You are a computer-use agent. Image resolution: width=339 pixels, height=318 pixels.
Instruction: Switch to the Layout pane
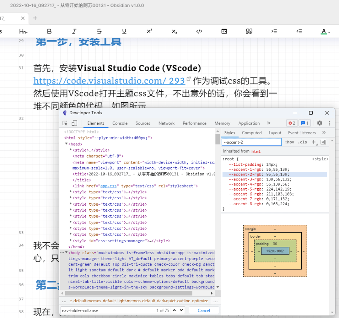click(x=275, y=133)
